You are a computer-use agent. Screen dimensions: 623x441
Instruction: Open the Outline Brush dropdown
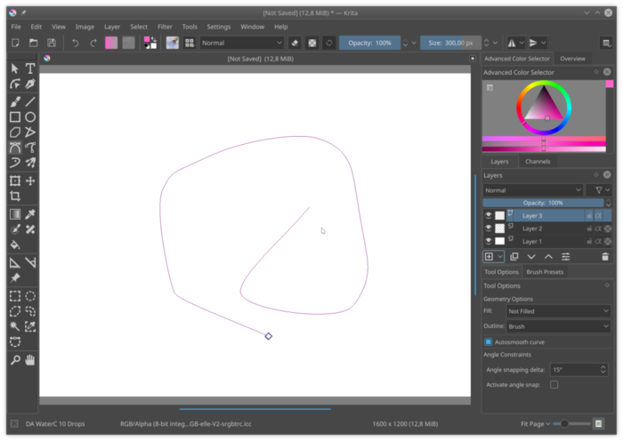pos(558,326)
